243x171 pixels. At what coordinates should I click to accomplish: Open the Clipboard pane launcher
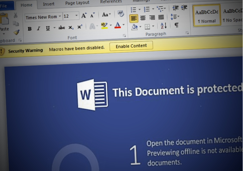pos(20,40)
